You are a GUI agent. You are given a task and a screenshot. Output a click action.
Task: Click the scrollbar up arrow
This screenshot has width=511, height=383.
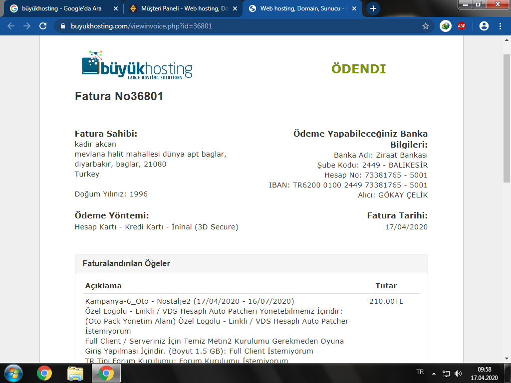[x=507, y=40]
